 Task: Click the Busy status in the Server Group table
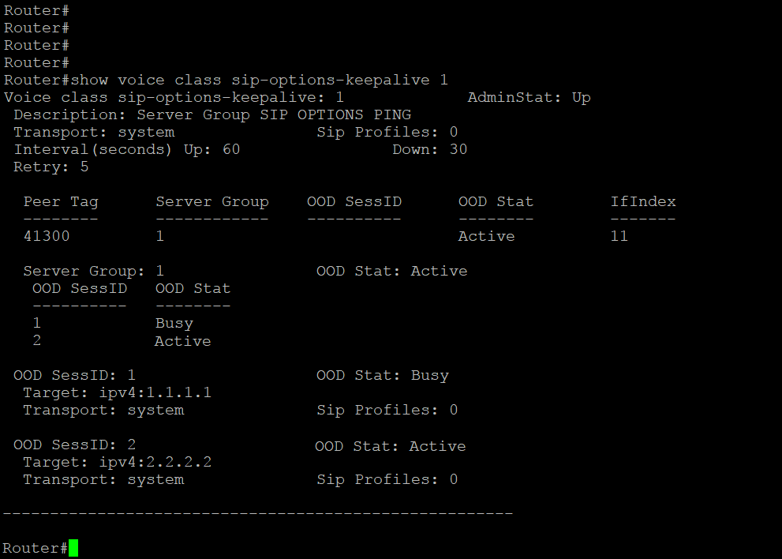(x=174, y=324)
